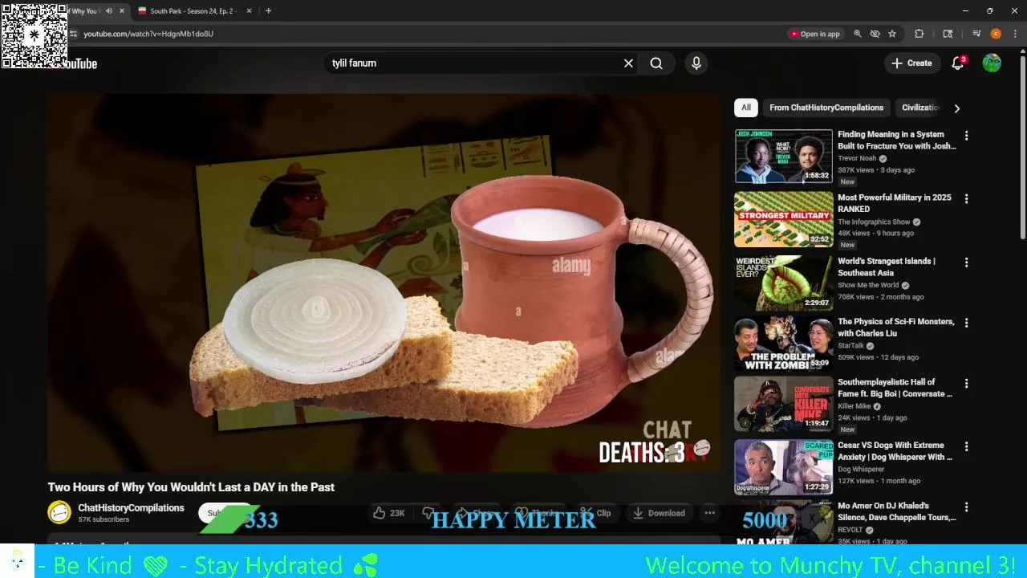Open Mo Amer On DJ Khaled's Silence title
The width and height of the screenshot is (1027, 578).
point(896,511)
